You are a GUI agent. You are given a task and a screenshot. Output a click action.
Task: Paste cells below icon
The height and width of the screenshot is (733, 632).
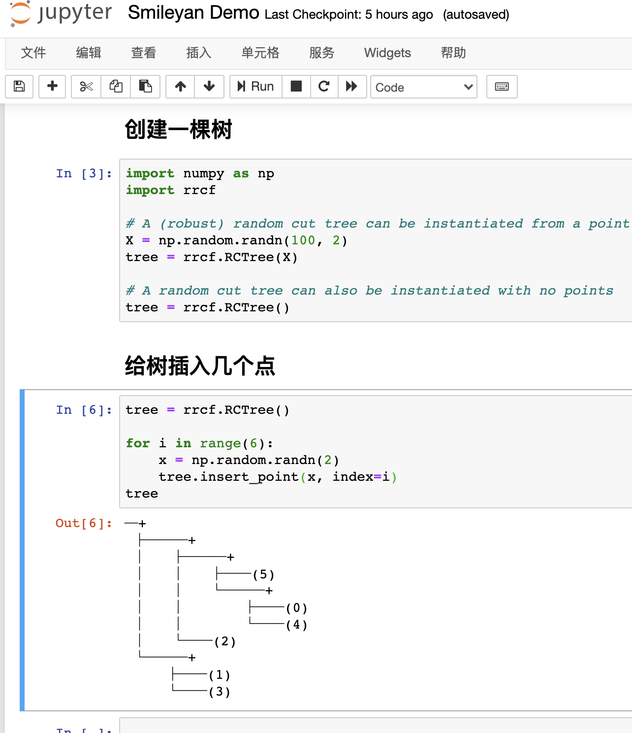[145, 87]
